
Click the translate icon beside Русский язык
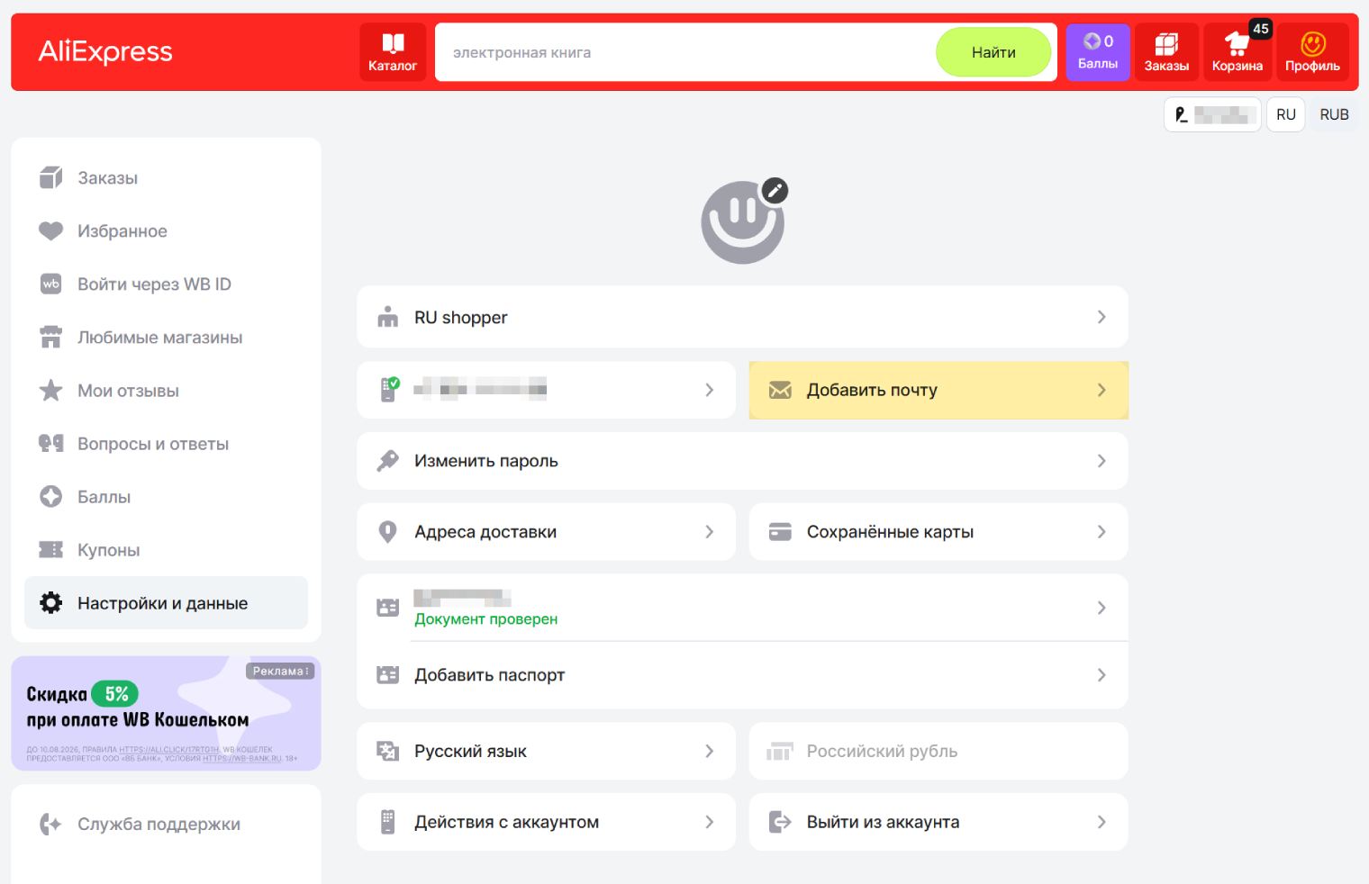pyautogui.click(x=388, y=751)
